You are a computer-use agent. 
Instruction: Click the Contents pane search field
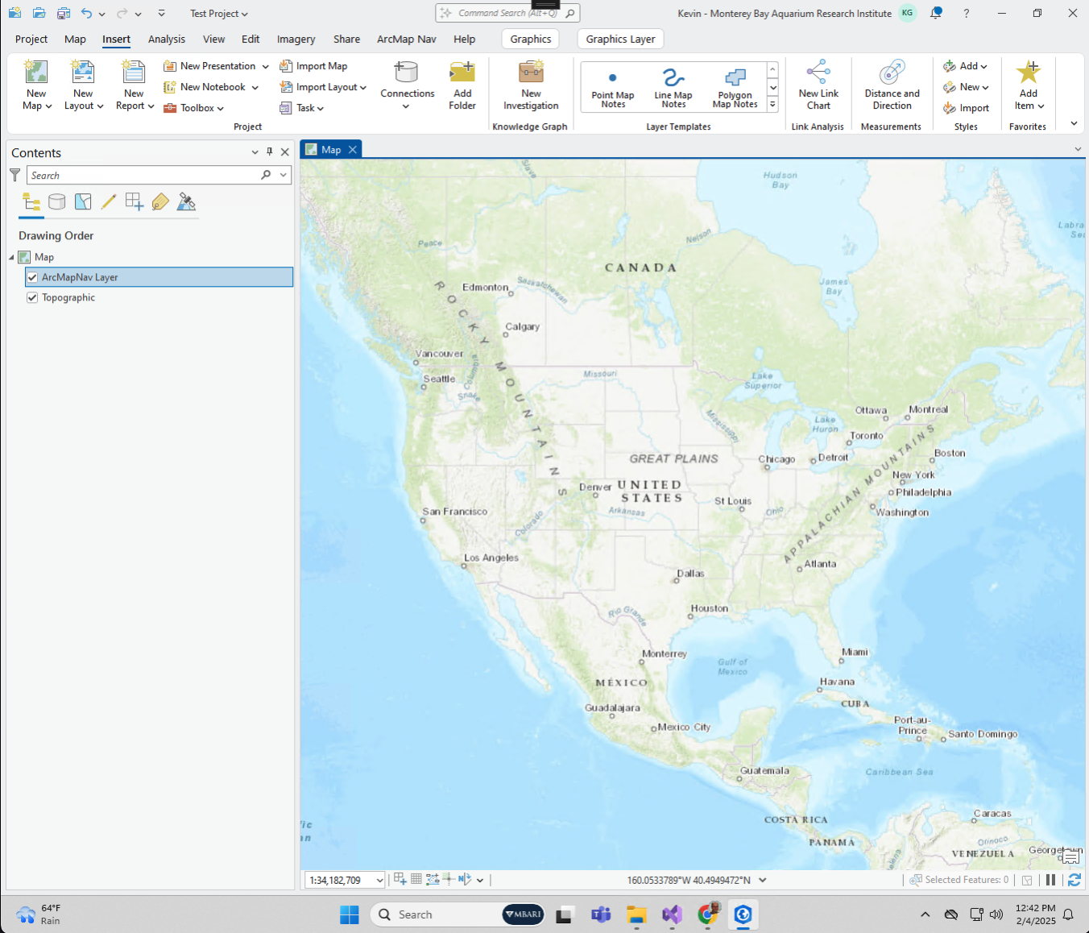[x=143, y=176]
